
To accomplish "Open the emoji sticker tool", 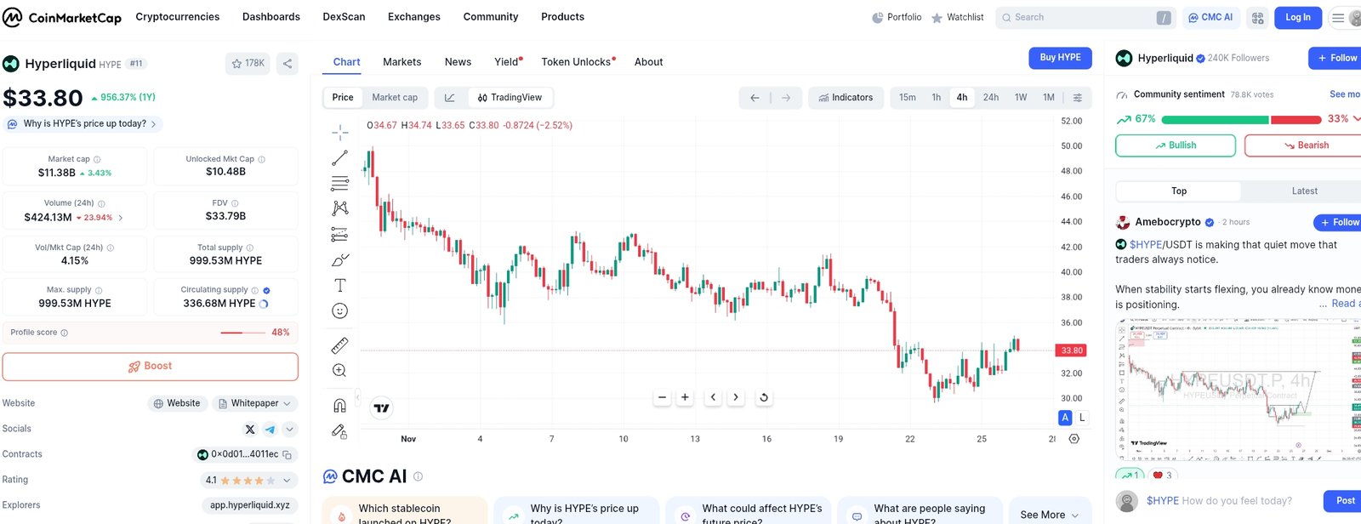I will pyautogui.click(x=339, y=311).
